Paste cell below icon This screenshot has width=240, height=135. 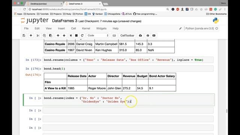tap(51, 36)
